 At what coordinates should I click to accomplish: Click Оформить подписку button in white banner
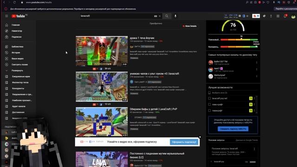(x=184, y=142)
